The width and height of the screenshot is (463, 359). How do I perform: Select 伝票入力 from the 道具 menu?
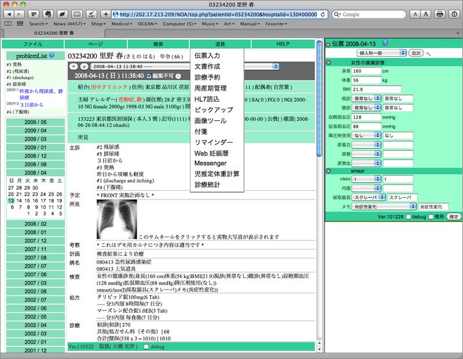(x=207, y=55)
